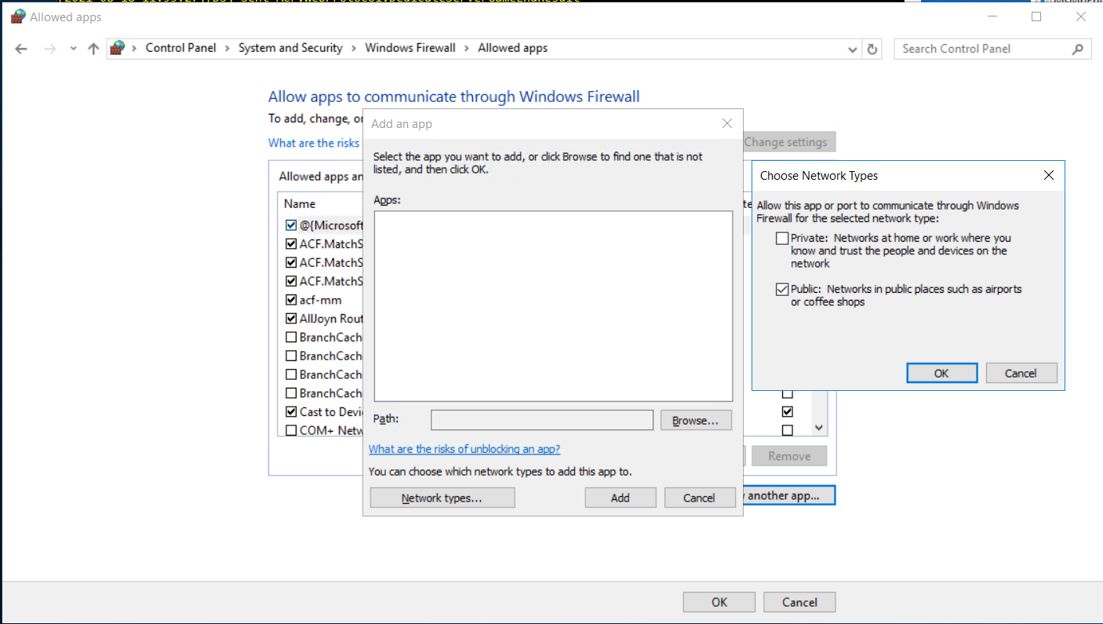
Task: Open the address bar history dropdown
Action: pyautogui.click(x=853, y=49)
